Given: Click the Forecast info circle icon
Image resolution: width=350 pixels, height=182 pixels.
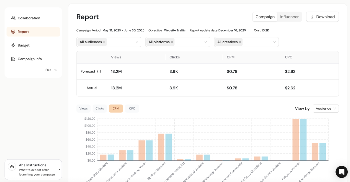Looking at the screenshot, I should click(x=99, y=72).
